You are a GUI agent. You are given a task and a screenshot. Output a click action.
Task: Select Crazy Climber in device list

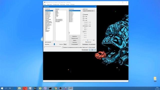49,19
